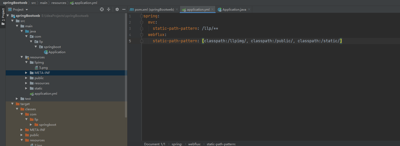Screen dimensions: 400x146
Task: Click line number 5 in gutter
Action: [x=130, y=41]
